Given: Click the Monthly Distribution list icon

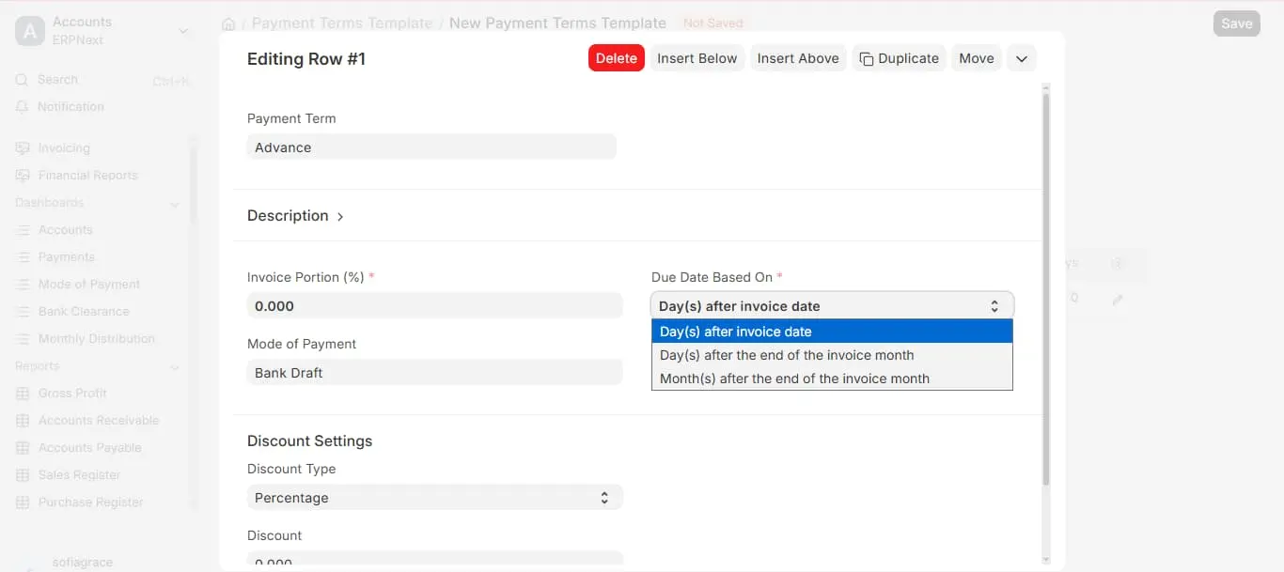Looking at the screenshot, I should click(x=23, y=339).
